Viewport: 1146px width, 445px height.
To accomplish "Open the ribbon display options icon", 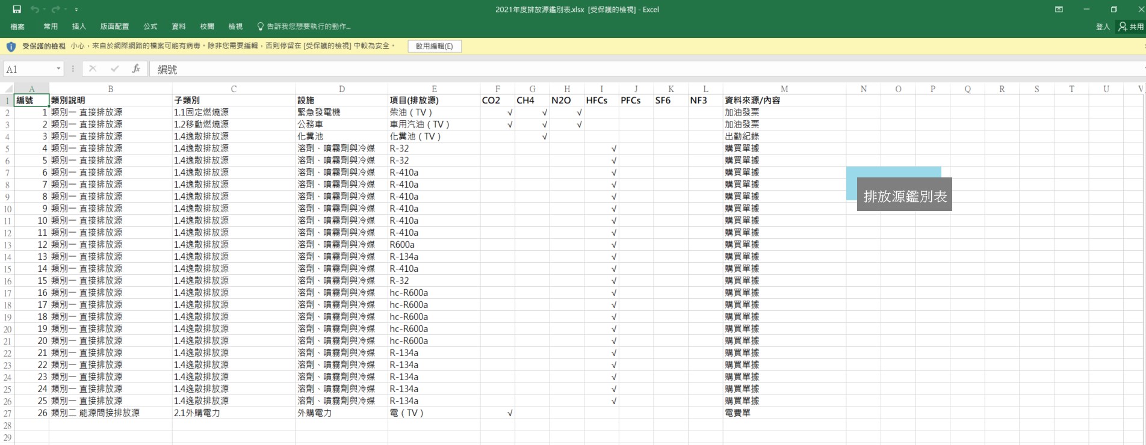I will click(x=1059, y=10).
